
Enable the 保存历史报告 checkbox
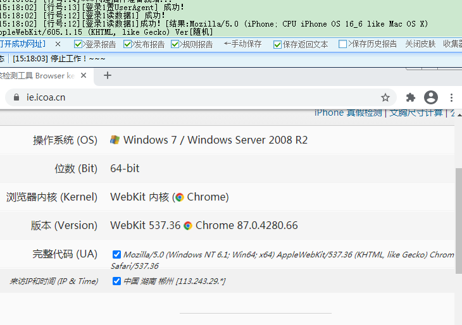tap(343, 44)
